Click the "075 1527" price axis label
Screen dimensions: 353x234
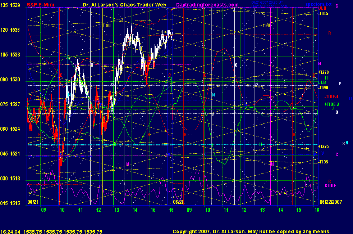click(10, 104)
